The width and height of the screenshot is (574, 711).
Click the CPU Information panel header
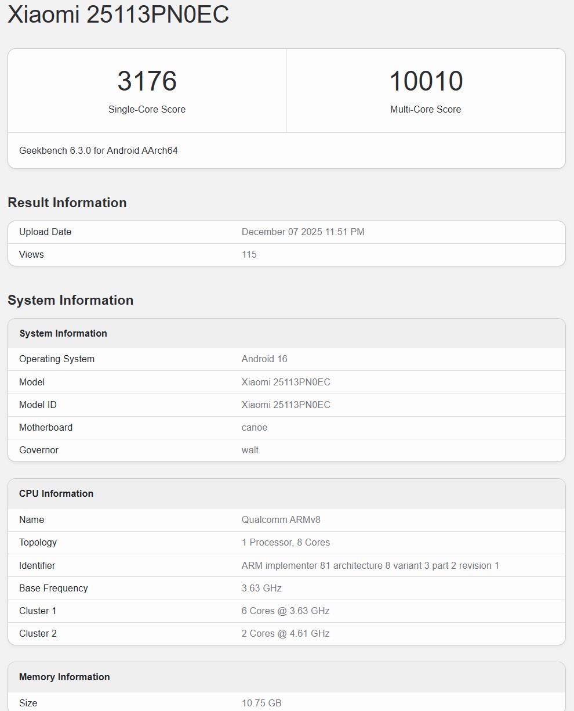click(x=56, y=493)
